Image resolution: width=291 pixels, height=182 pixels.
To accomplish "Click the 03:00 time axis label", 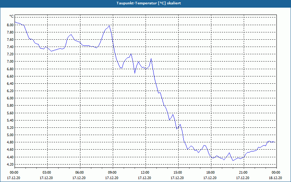I will 48,173.
